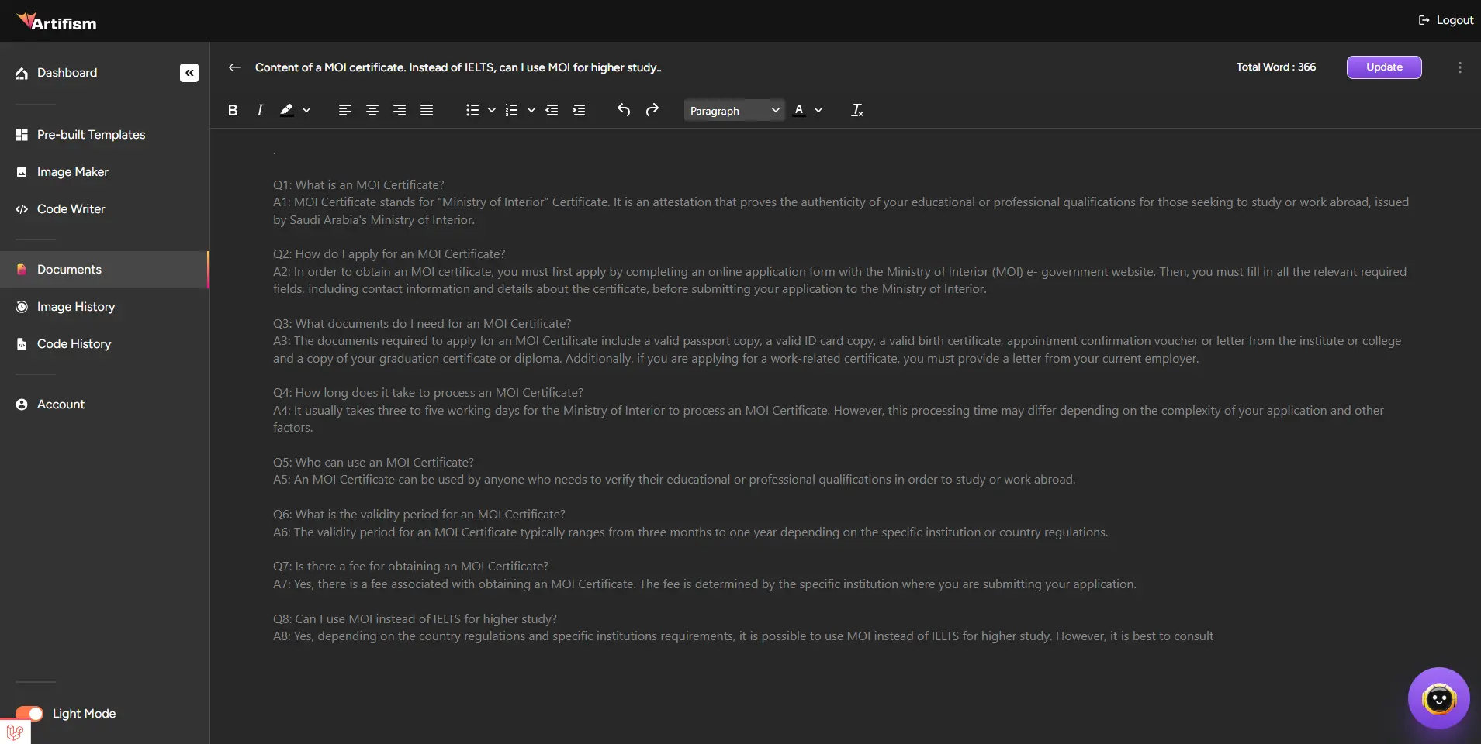Click the Update button
Image resolution: width=1481 pixels, height=744 pixels.
click(x=1384, y=67)
